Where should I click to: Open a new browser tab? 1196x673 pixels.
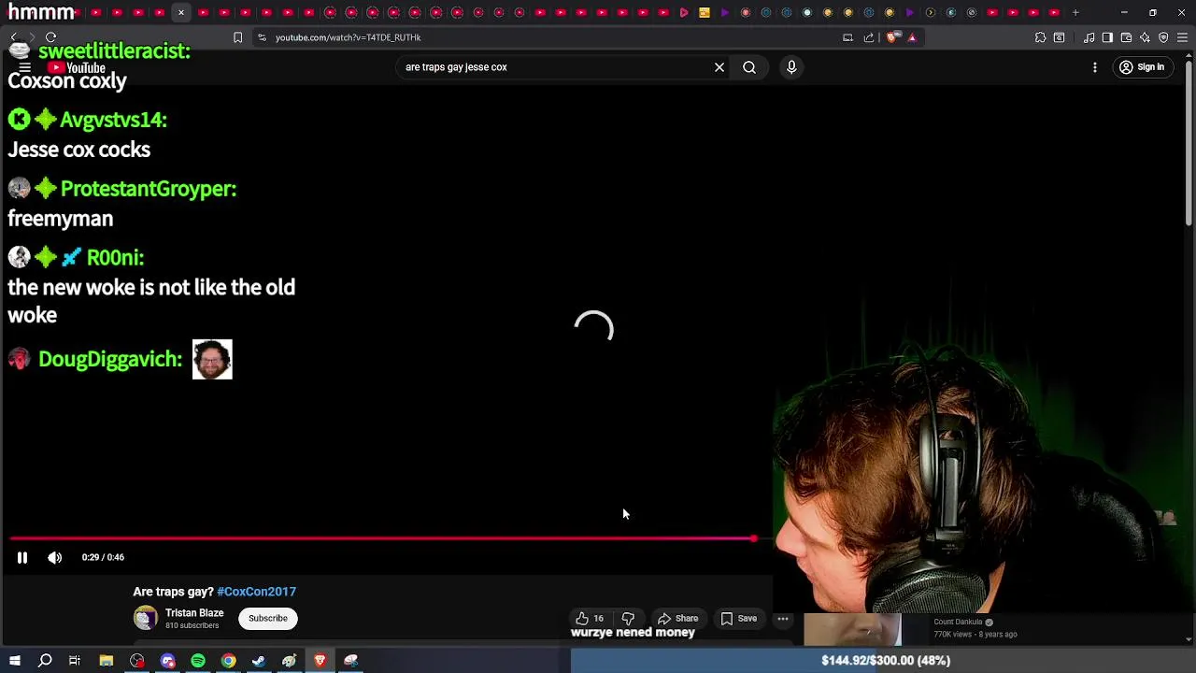[x=1075, y=12]
